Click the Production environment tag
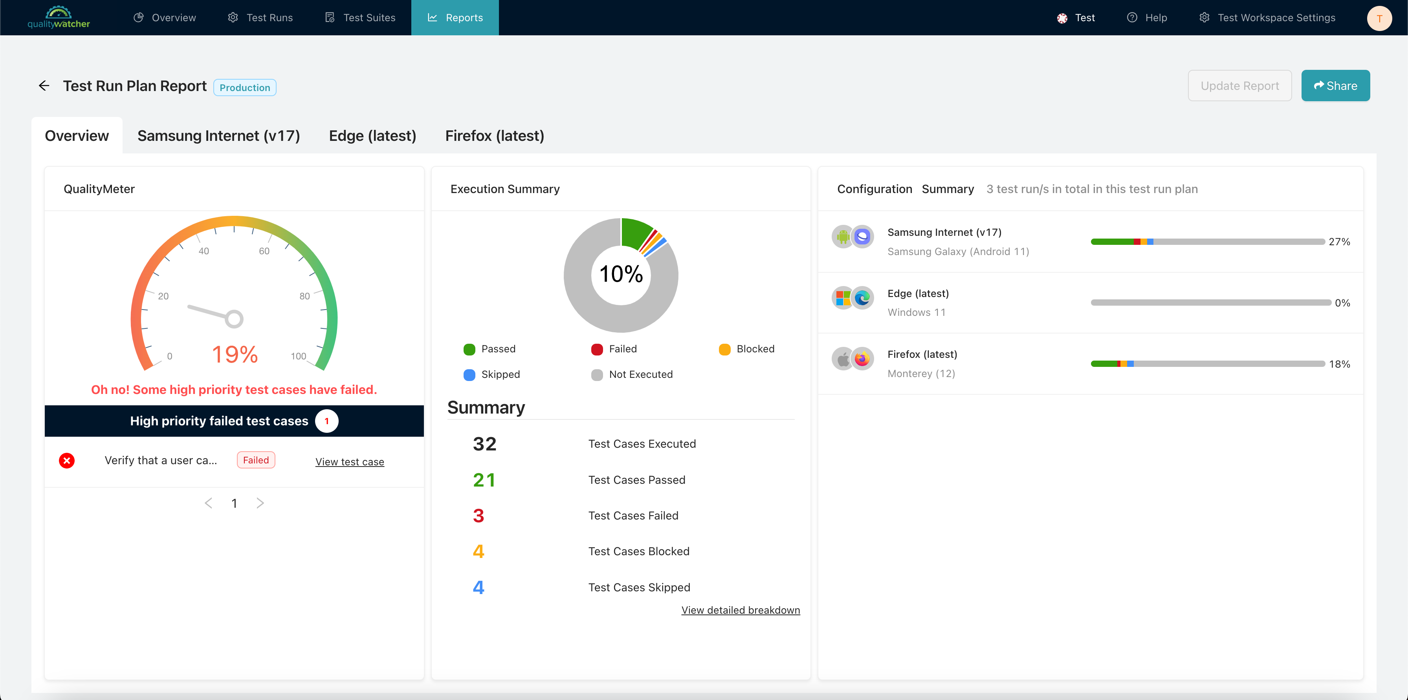 coord(245,87)
